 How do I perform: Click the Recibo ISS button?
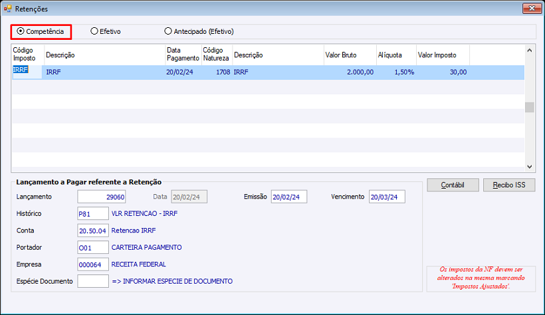509,185
